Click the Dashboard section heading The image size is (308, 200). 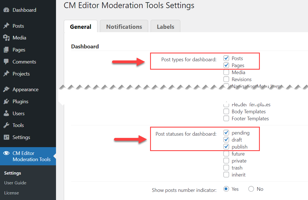click(x=85, y=46)
